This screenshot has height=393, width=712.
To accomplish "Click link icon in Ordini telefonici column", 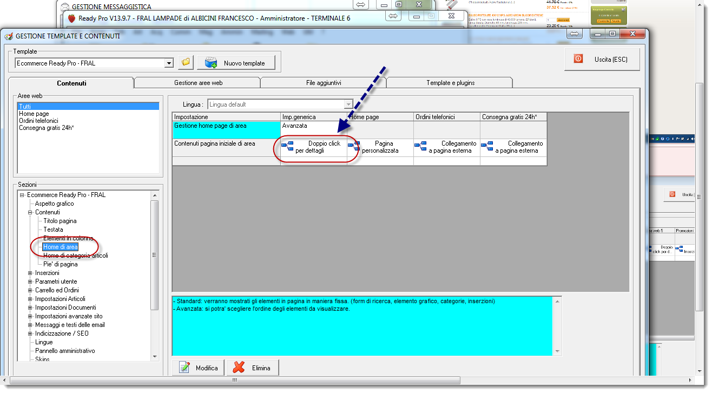I will coord(420,145).
